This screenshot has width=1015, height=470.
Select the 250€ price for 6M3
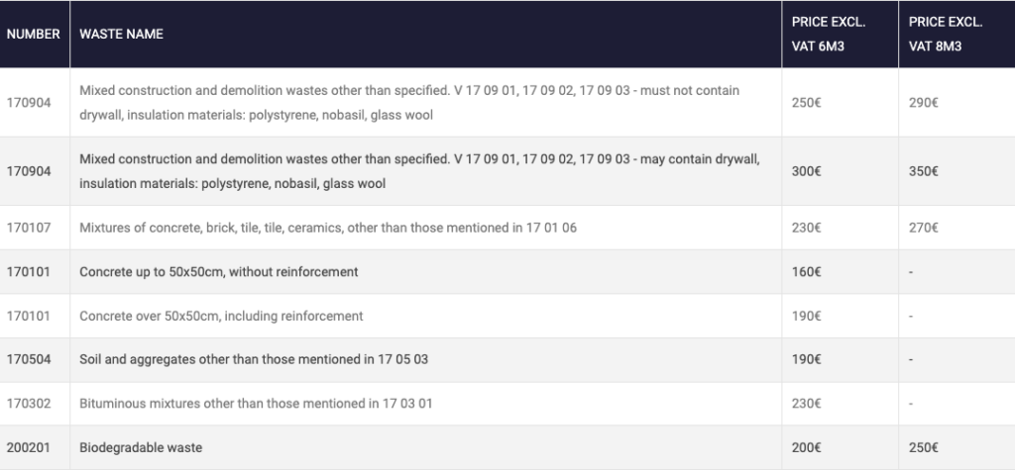click(806, 103)
